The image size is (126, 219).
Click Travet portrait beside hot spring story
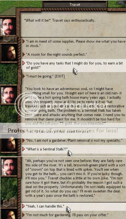[x=9, y=95]
